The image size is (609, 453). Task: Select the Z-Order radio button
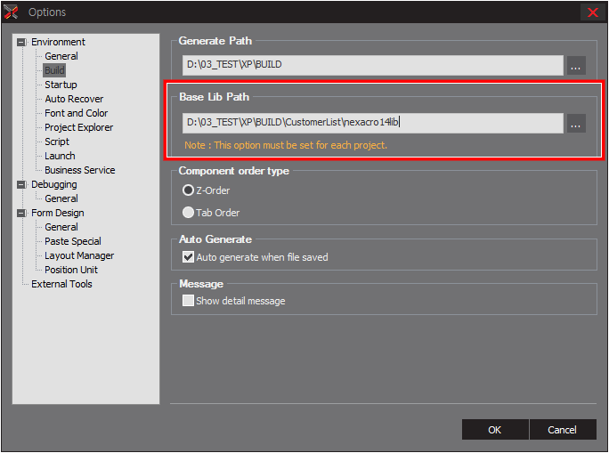coord(188,190)
